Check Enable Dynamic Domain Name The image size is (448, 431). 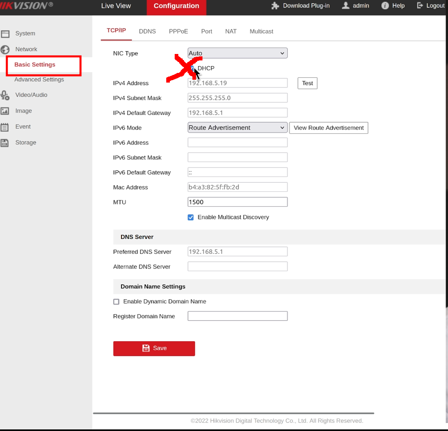(x=116, y=302)
